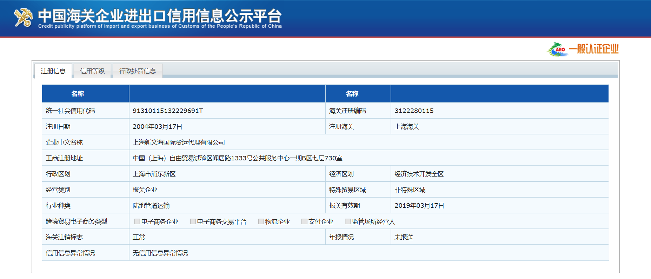Click the 上海市浦东新区 value
651x279 pixels.
[x=154, y=174]
